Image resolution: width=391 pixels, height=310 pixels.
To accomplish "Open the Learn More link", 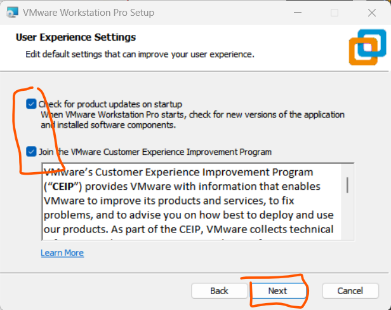I will [62, 253].
